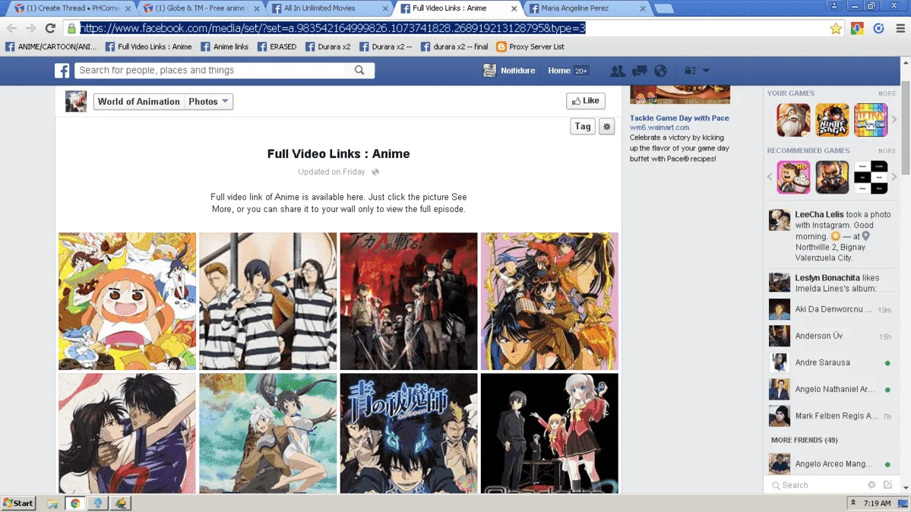Viewport: 911px width, 512px height.
Task: Click the Windows Start button
Action: [18, 504]
